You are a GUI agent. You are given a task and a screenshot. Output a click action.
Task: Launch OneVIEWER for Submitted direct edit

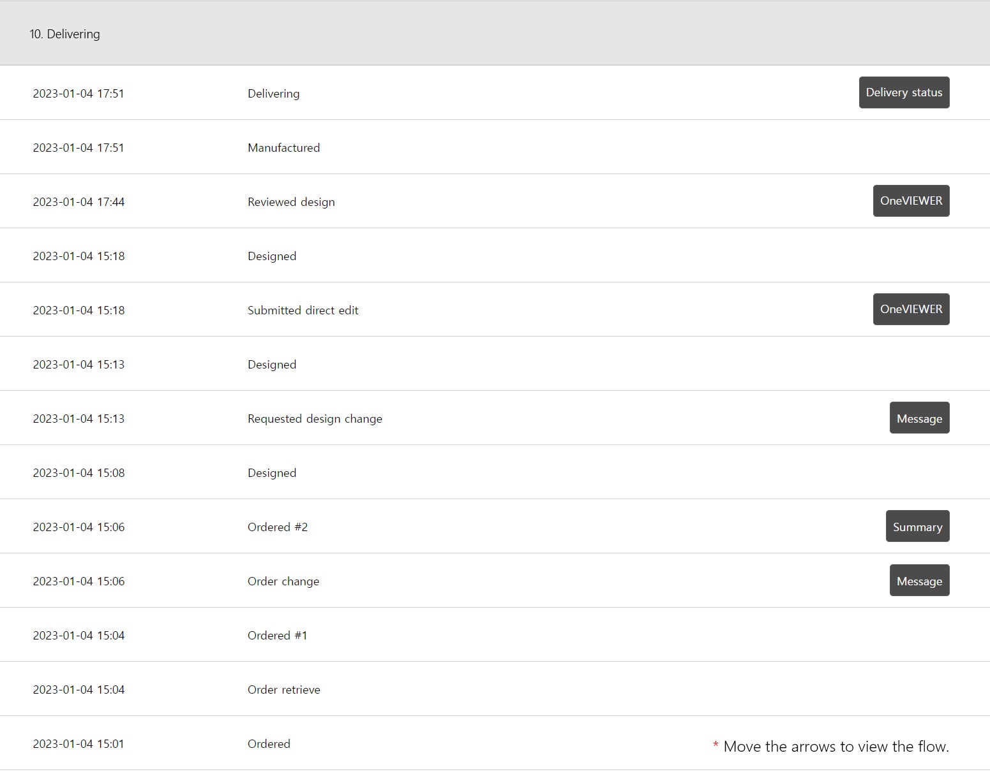911,309
